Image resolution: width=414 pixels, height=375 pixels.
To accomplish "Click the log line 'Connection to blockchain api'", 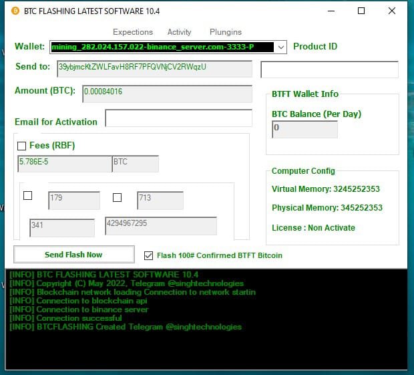I will (78, 301).
